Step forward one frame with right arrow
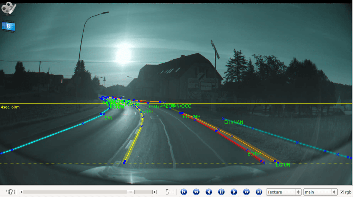 [x=234, y=192]
